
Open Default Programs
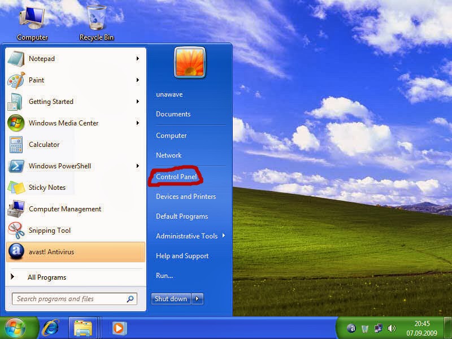click(x=182, y=216)
